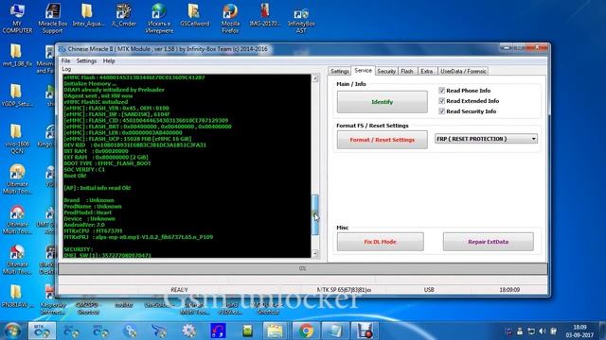The image size is (606, 340).
Task: Click the ProdModel : Heart log line
Action: tap(88, 212)
